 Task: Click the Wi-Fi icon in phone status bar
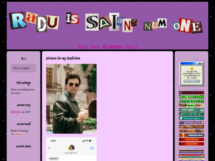click(x=87, y=141)
